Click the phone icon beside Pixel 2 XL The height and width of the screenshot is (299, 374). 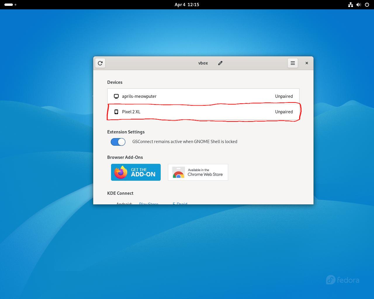point(116,112)
